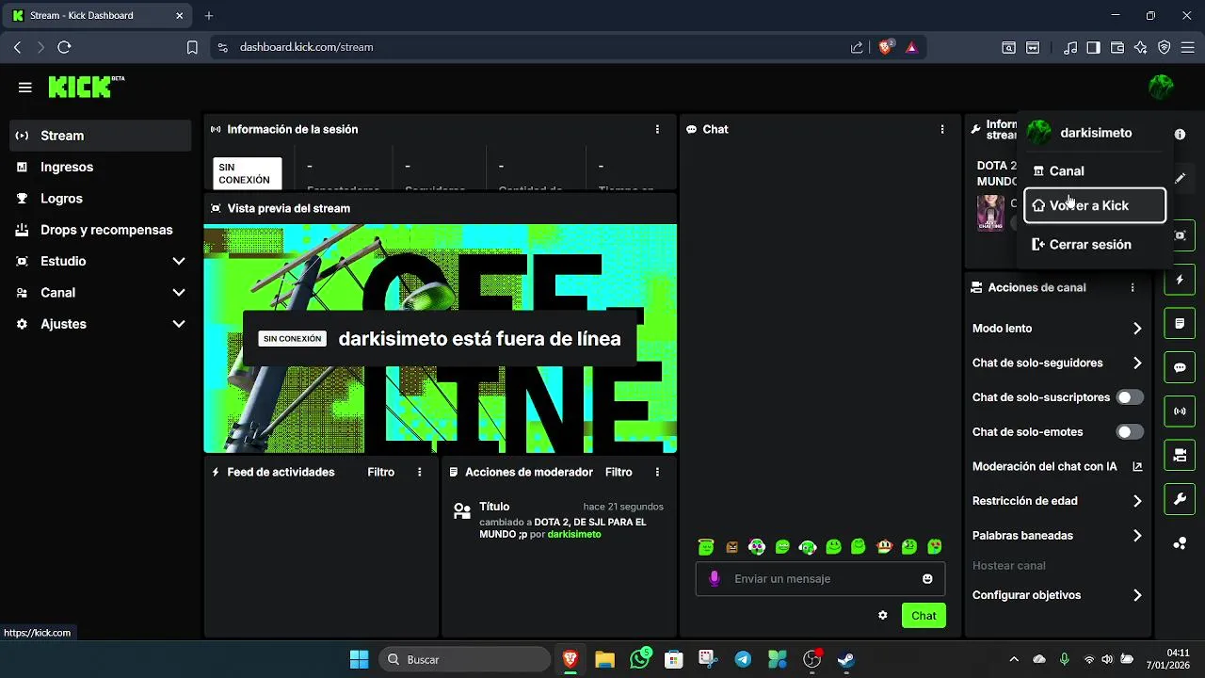Open OBS Studio from the taskbar
This screenshot has height=678, width=1205.
[811, 659]
